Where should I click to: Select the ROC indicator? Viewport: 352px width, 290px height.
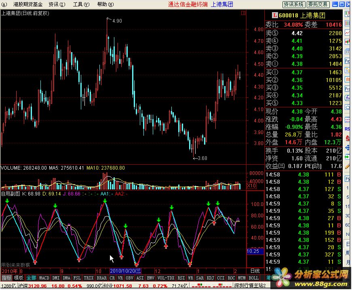pos(232,278)
